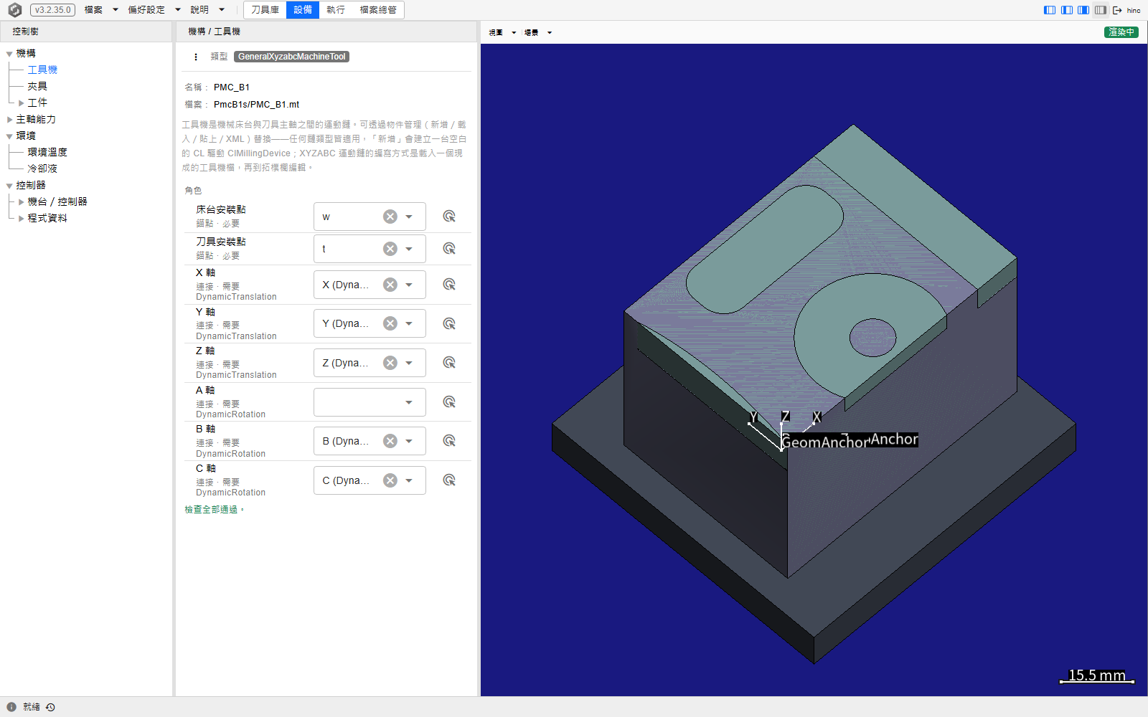Click the info icon in the status bar

11,707
